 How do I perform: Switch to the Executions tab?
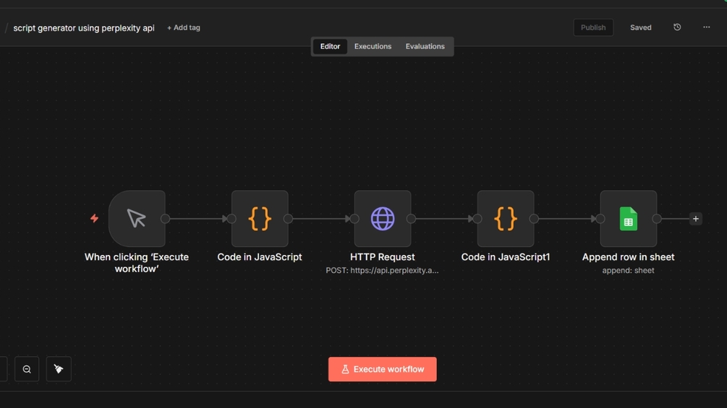point(373,46)
